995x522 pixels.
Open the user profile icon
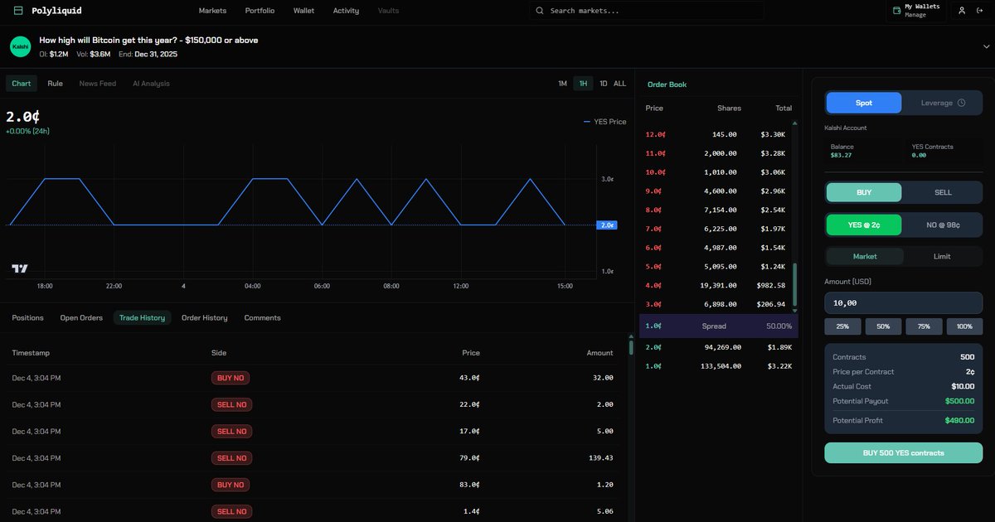tap(962, 11)
